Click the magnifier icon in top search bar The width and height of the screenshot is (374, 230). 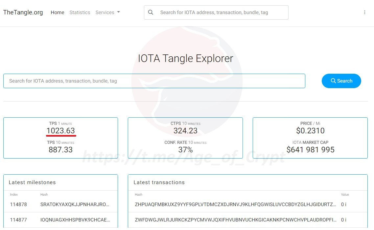pyautogui.click(x=151, y=12)
